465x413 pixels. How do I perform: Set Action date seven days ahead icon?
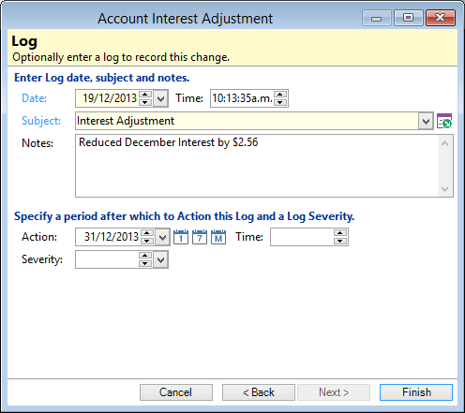click(200, 237)
